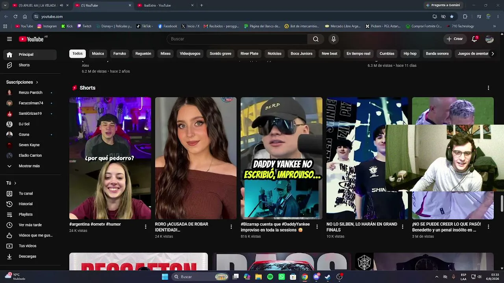
Task: Show hidden system tray icons
Action: [x=437, y=277]
